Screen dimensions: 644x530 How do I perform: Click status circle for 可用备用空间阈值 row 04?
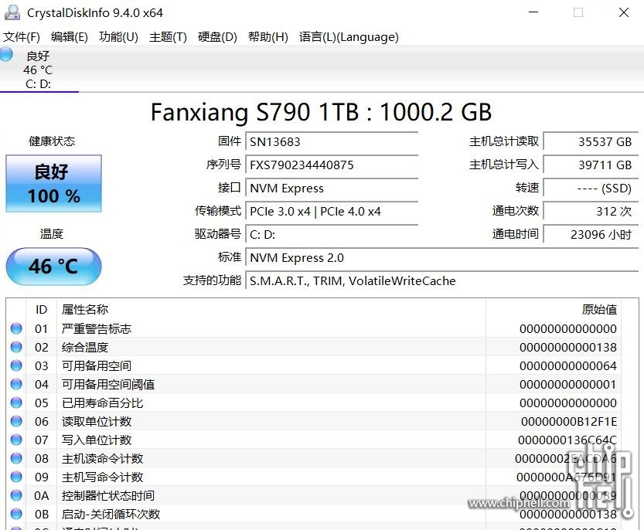pos(16,384)
